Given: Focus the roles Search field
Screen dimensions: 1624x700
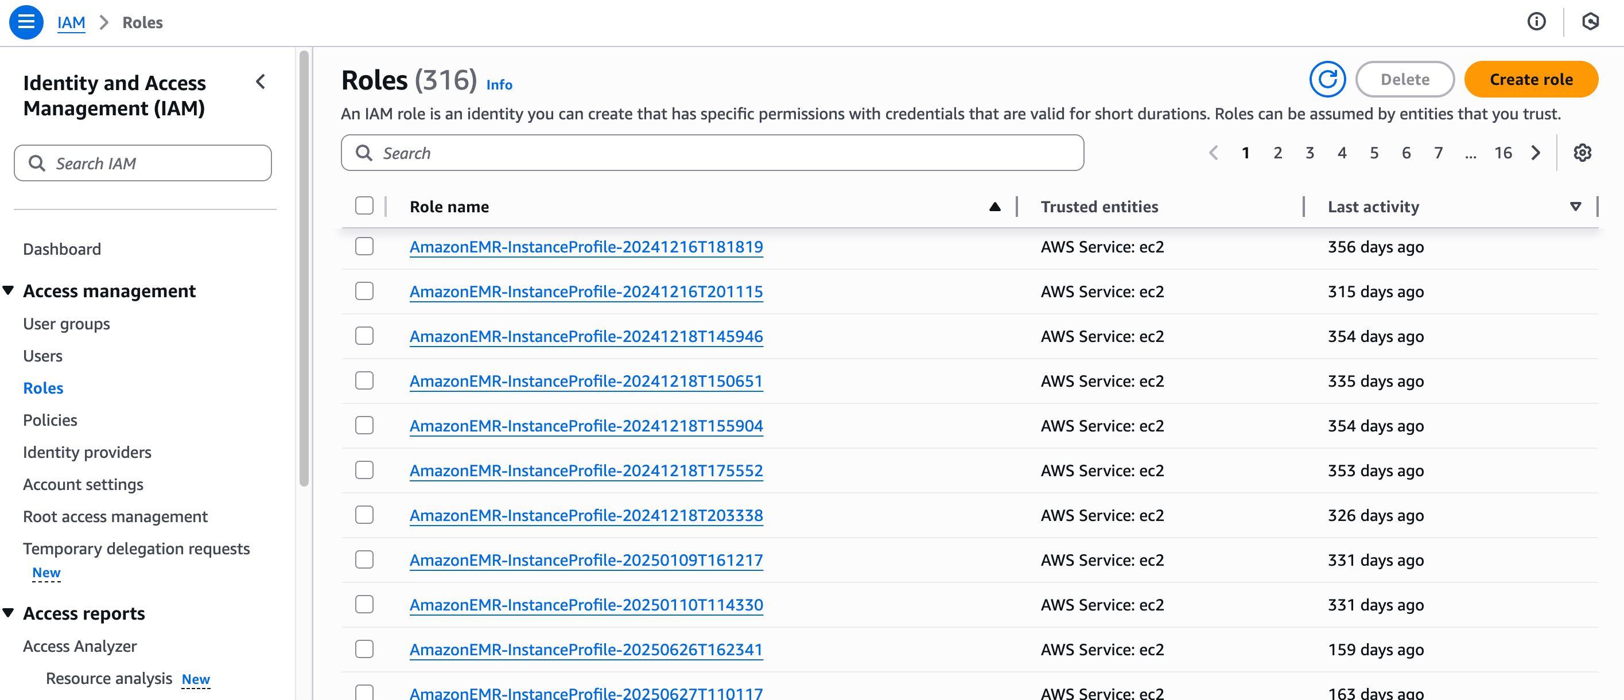Looking at the screenshot, I should coord(712,153).
